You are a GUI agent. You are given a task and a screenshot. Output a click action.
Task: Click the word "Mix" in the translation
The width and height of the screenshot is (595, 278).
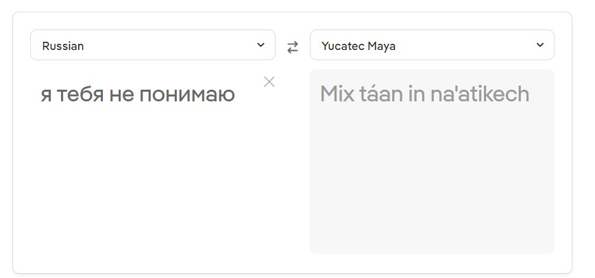coord(335,94)
